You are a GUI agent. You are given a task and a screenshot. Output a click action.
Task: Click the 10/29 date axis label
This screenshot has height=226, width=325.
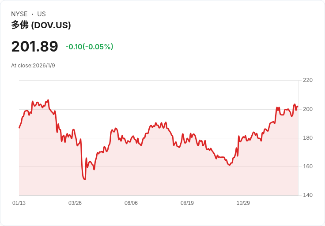(243, 203)
